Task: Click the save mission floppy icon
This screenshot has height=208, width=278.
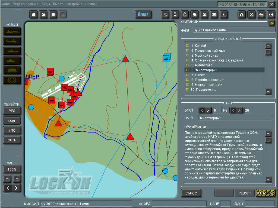Action: pyautogui.click(x=53, y=15)
